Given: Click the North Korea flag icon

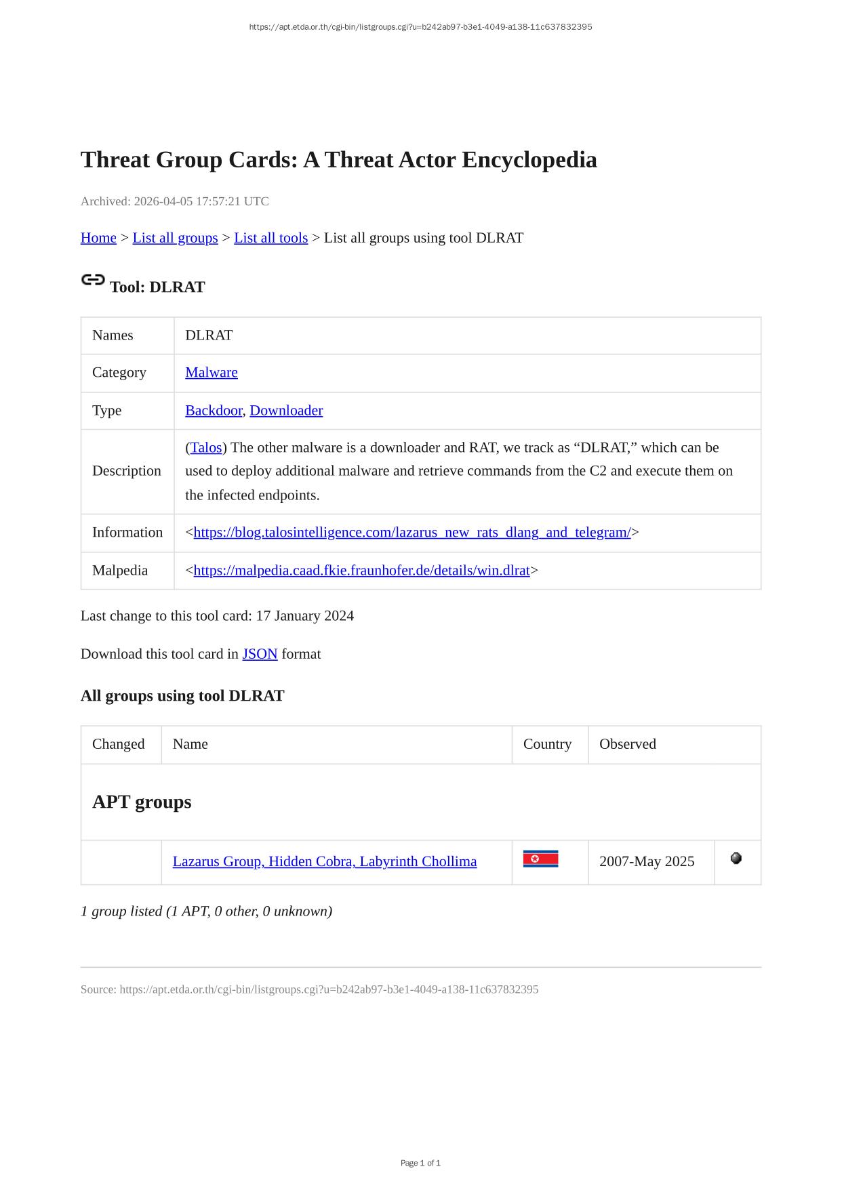Looking at the screenshot, I should point(540,859).
